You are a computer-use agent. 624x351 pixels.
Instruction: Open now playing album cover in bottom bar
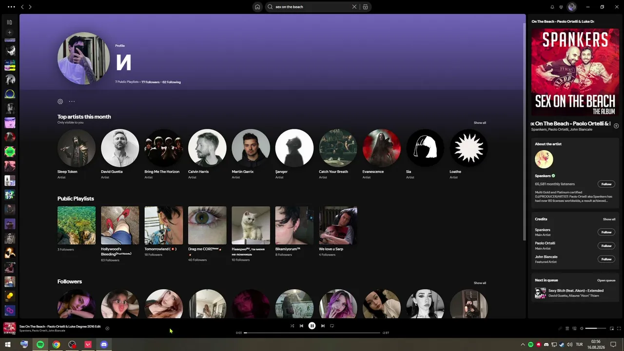pos(9,328)
